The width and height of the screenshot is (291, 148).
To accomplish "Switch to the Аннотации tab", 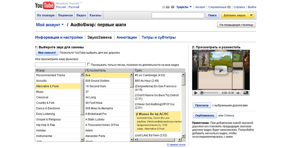I will pyautogui.click(x=127, y=37).
